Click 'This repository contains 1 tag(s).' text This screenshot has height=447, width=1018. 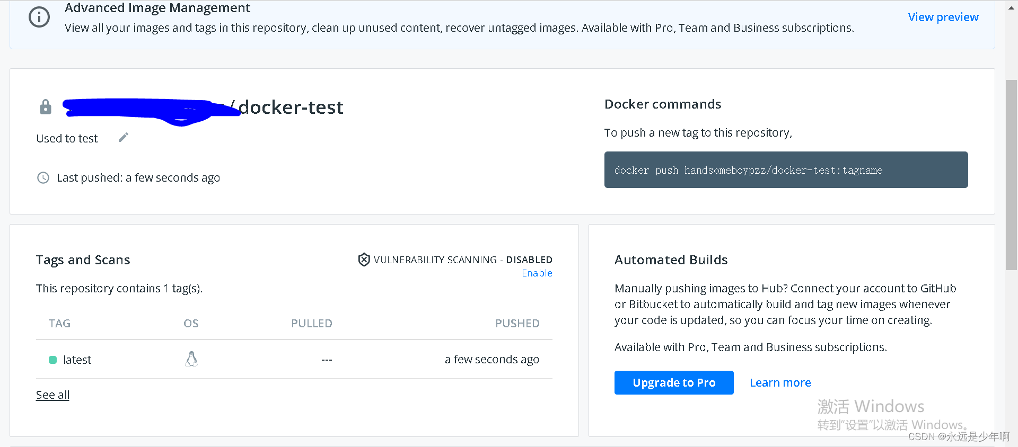click(119, 289)
